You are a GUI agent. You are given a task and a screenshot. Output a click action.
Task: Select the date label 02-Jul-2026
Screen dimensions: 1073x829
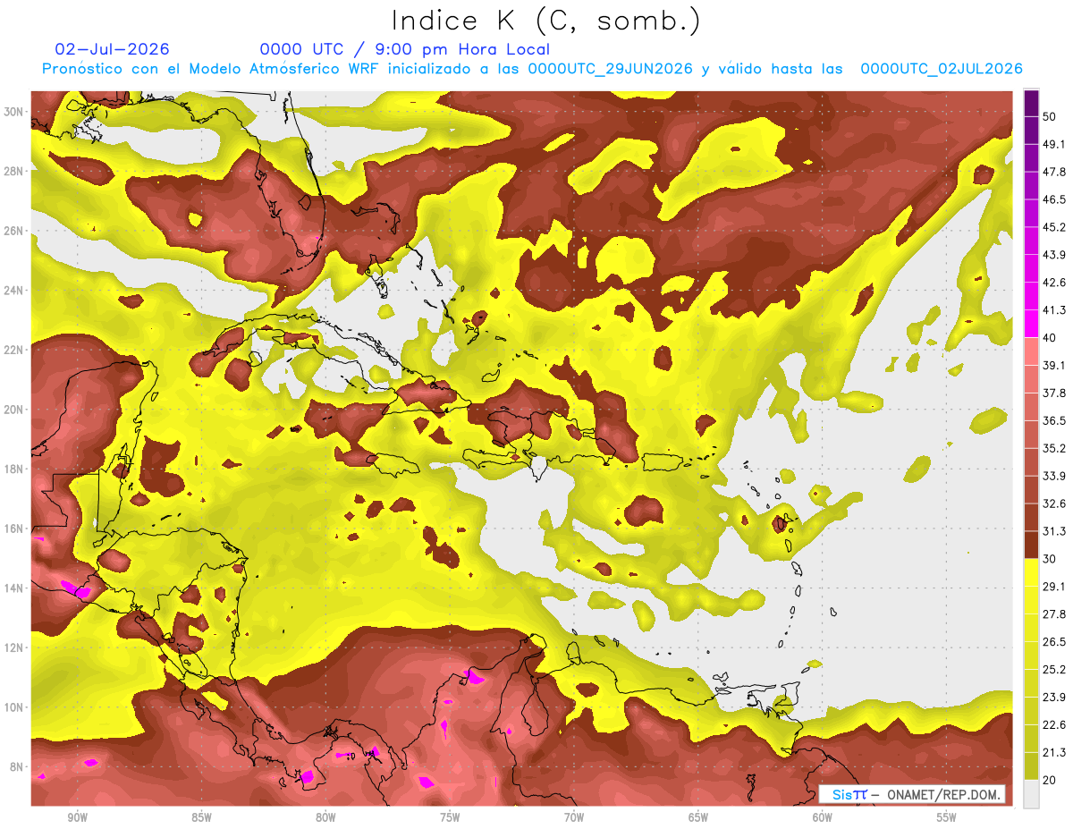113,49
